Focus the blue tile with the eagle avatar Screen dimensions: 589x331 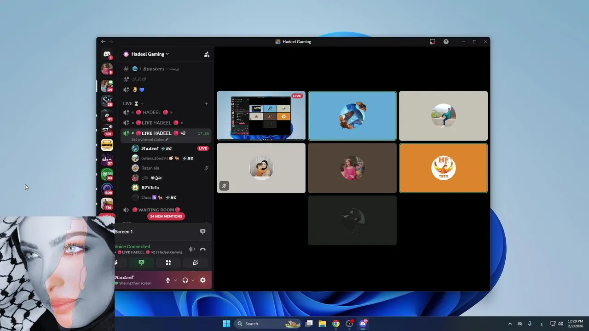[352, 116]
